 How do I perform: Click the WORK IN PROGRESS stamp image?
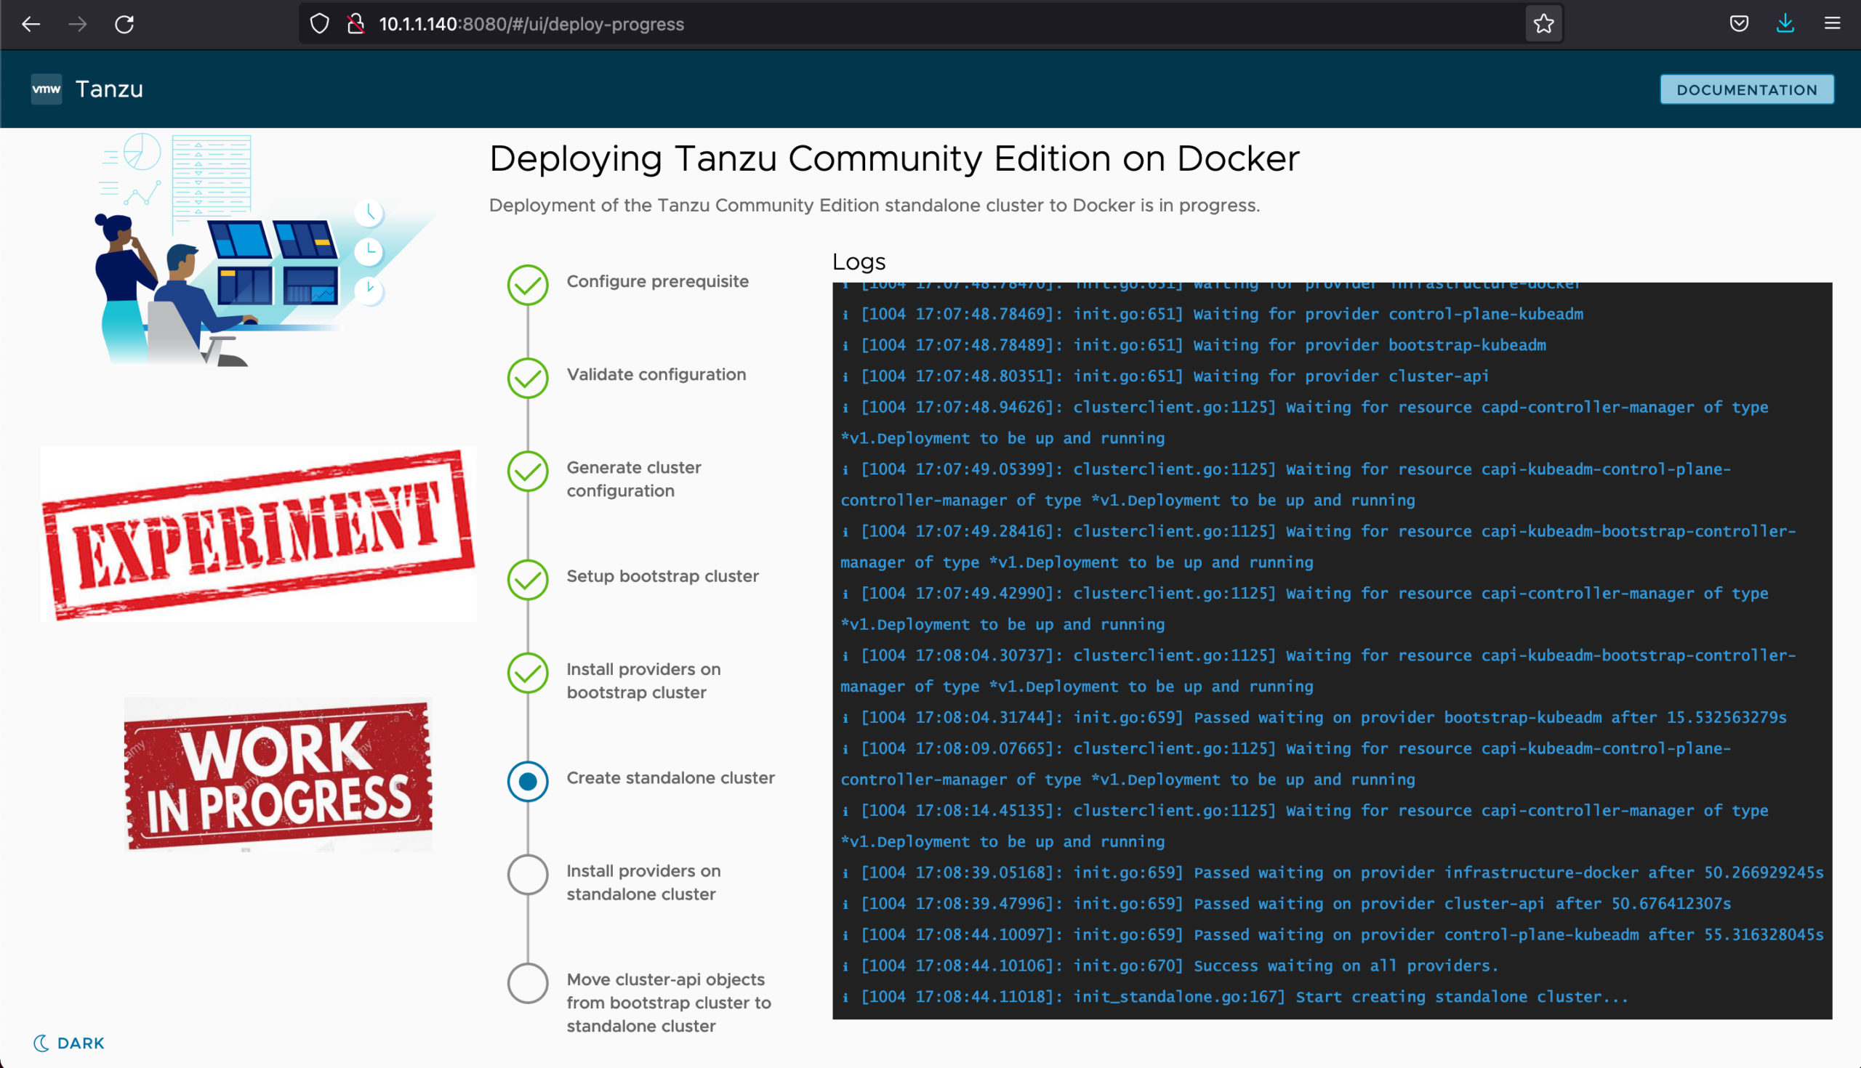[x=278, y=774]
